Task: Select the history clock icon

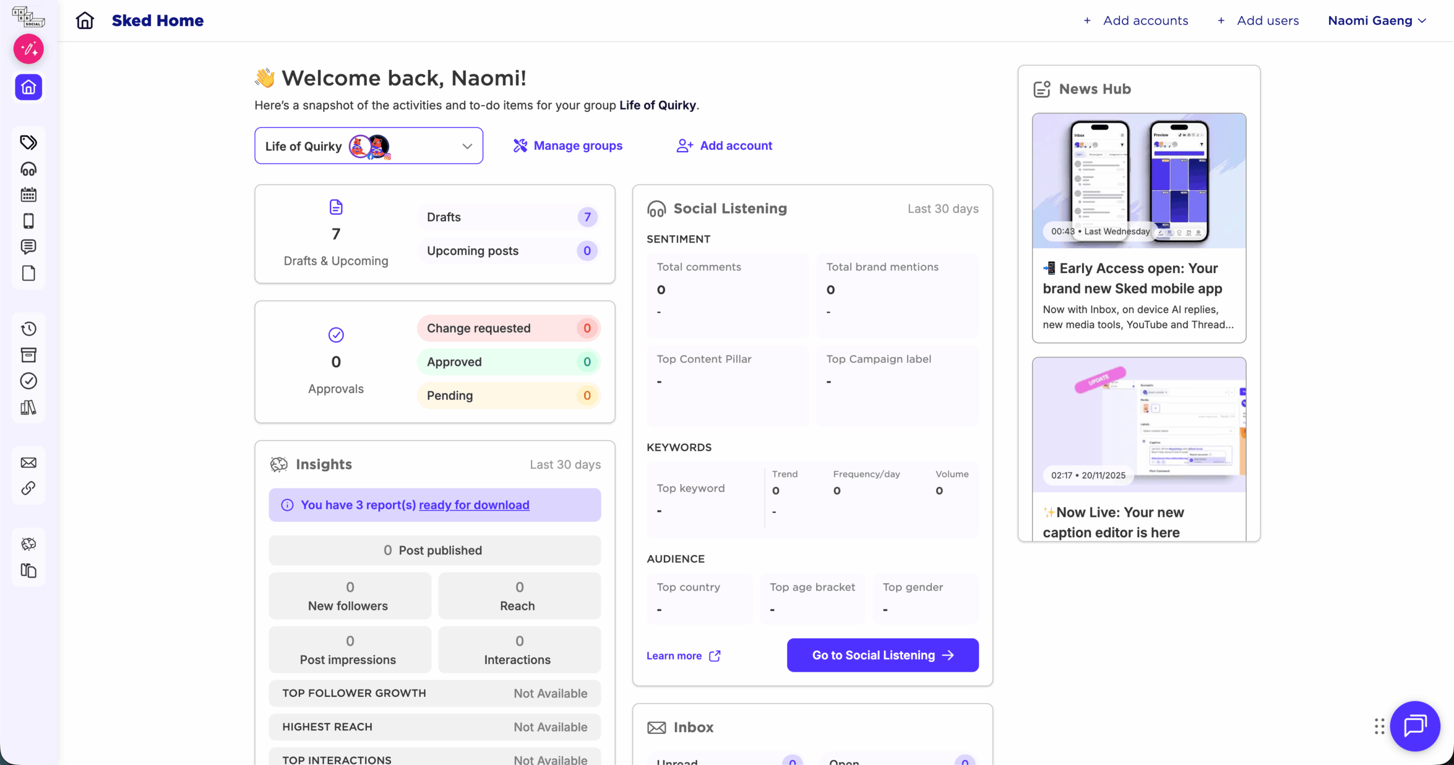Action: 28,329
